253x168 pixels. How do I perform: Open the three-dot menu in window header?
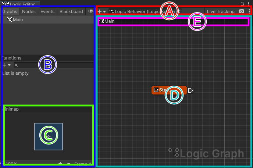tap(249, 4)
